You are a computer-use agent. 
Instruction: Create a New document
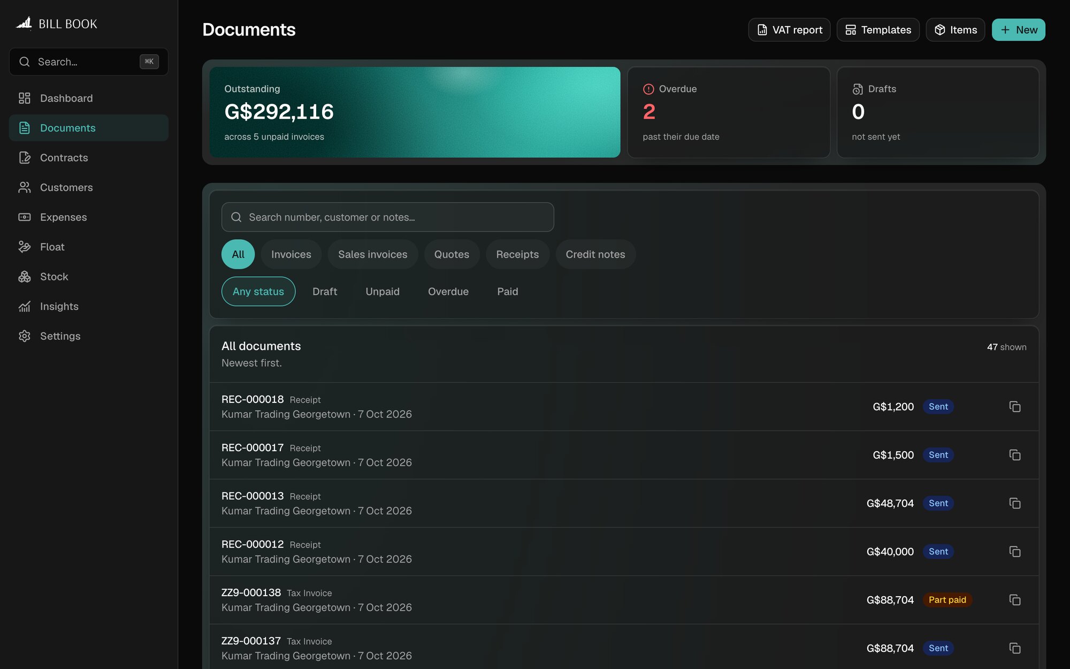pos(1019,29)
